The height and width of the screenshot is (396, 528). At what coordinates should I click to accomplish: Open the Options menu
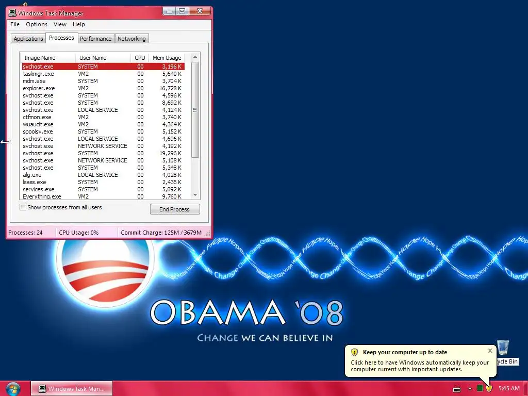click(x=37, y=24)
